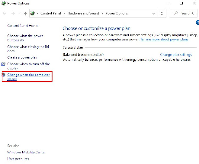Select Balanced (recommended) plan text
The width and height of the screenshot is (199, 164).
point(83,55)
